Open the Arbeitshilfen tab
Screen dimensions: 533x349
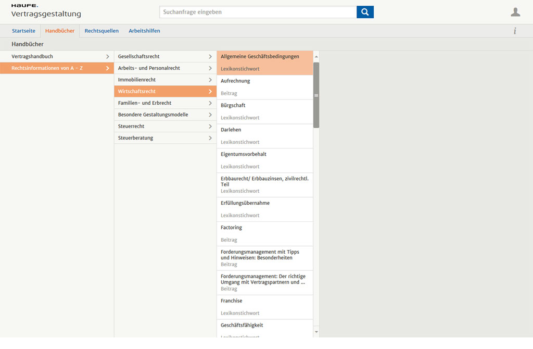pos(144,31)
